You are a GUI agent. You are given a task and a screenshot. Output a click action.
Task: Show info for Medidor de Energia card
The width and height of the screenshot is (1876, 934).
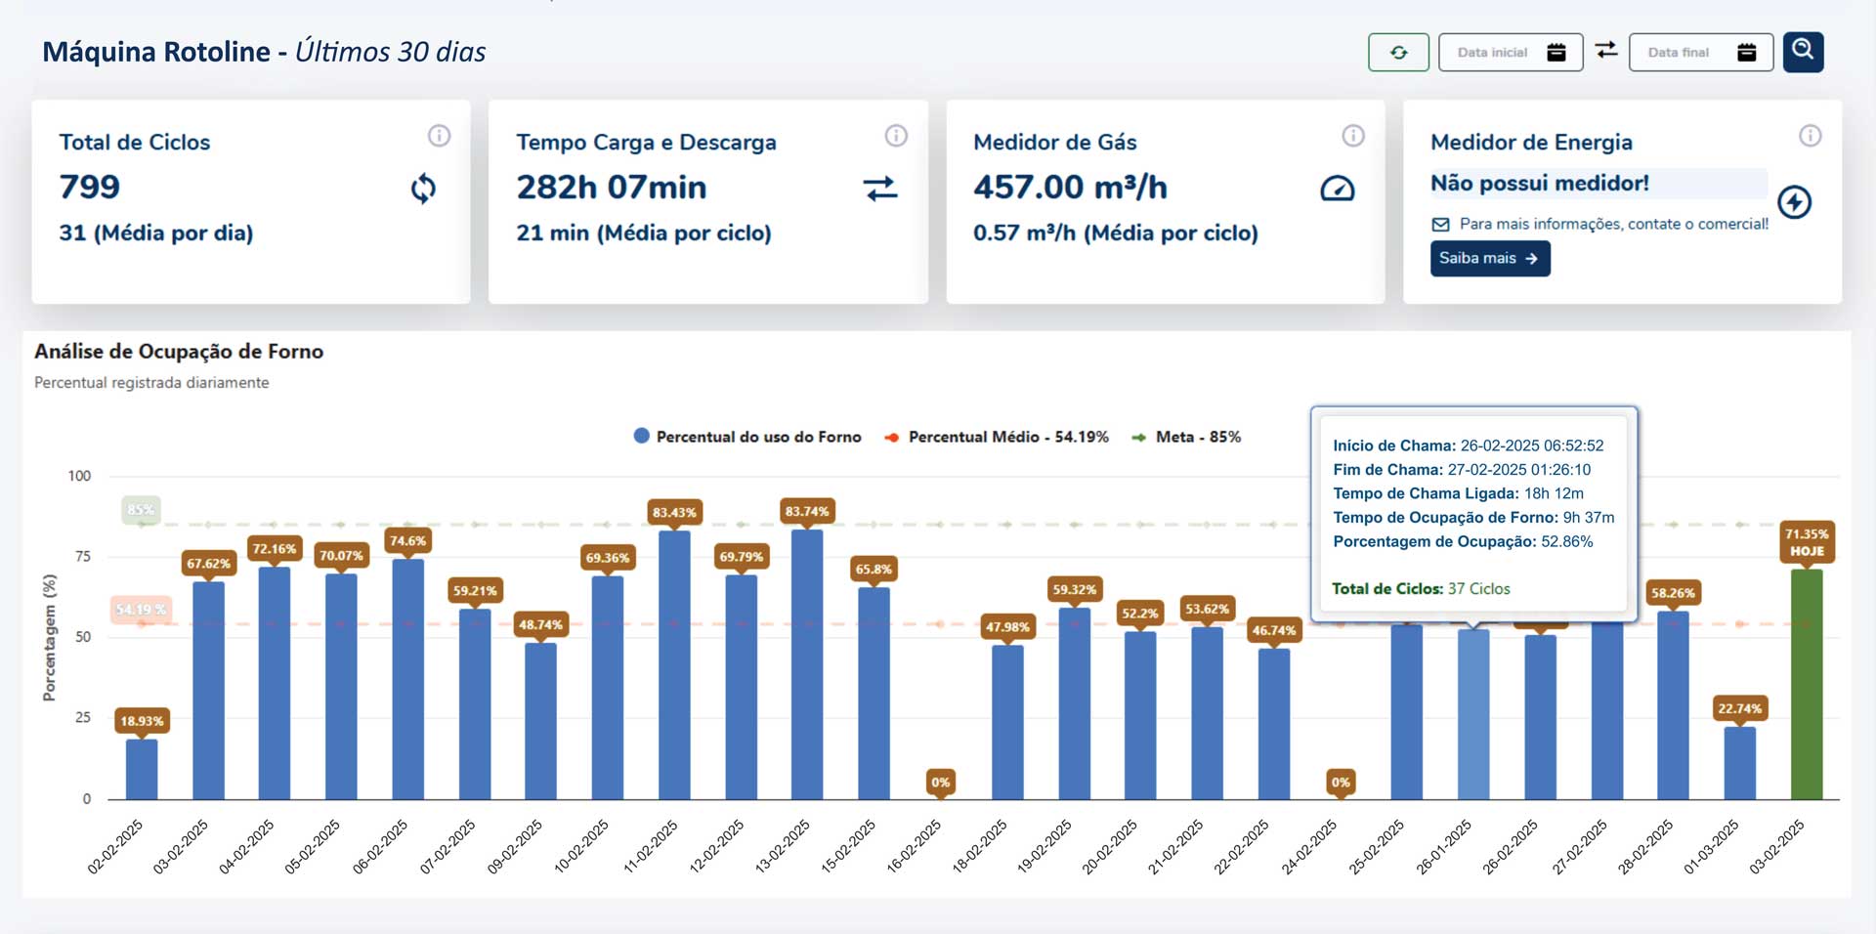tap(1811, 136)
